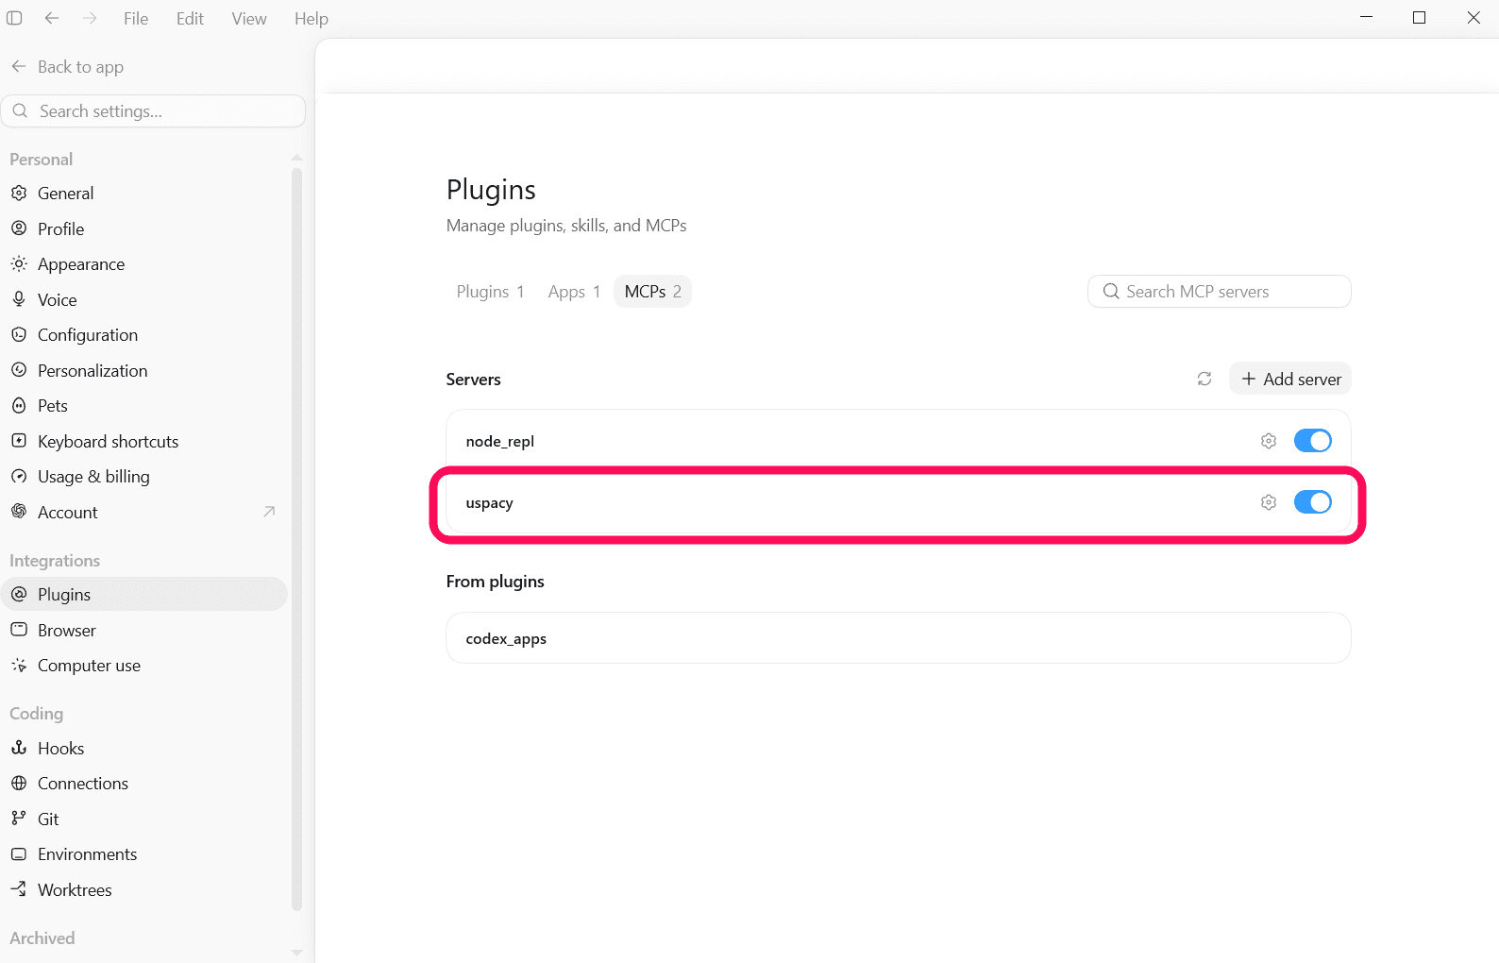Click the Usage & billing gauge icon
Screen dimensions: 1499x963
coord(19,477)
